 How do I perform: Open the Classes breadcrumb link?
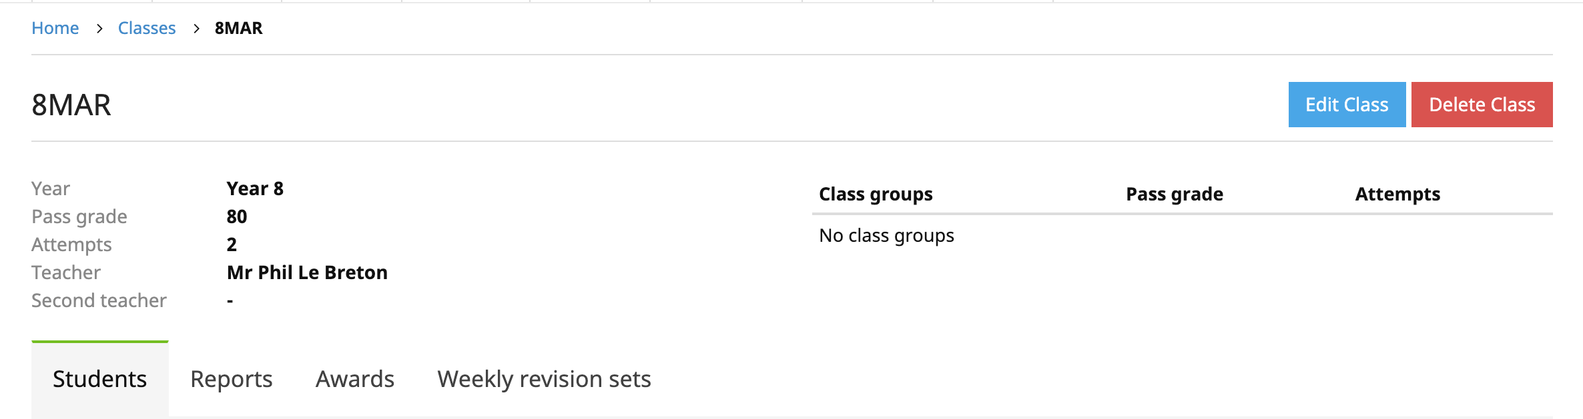147,28
